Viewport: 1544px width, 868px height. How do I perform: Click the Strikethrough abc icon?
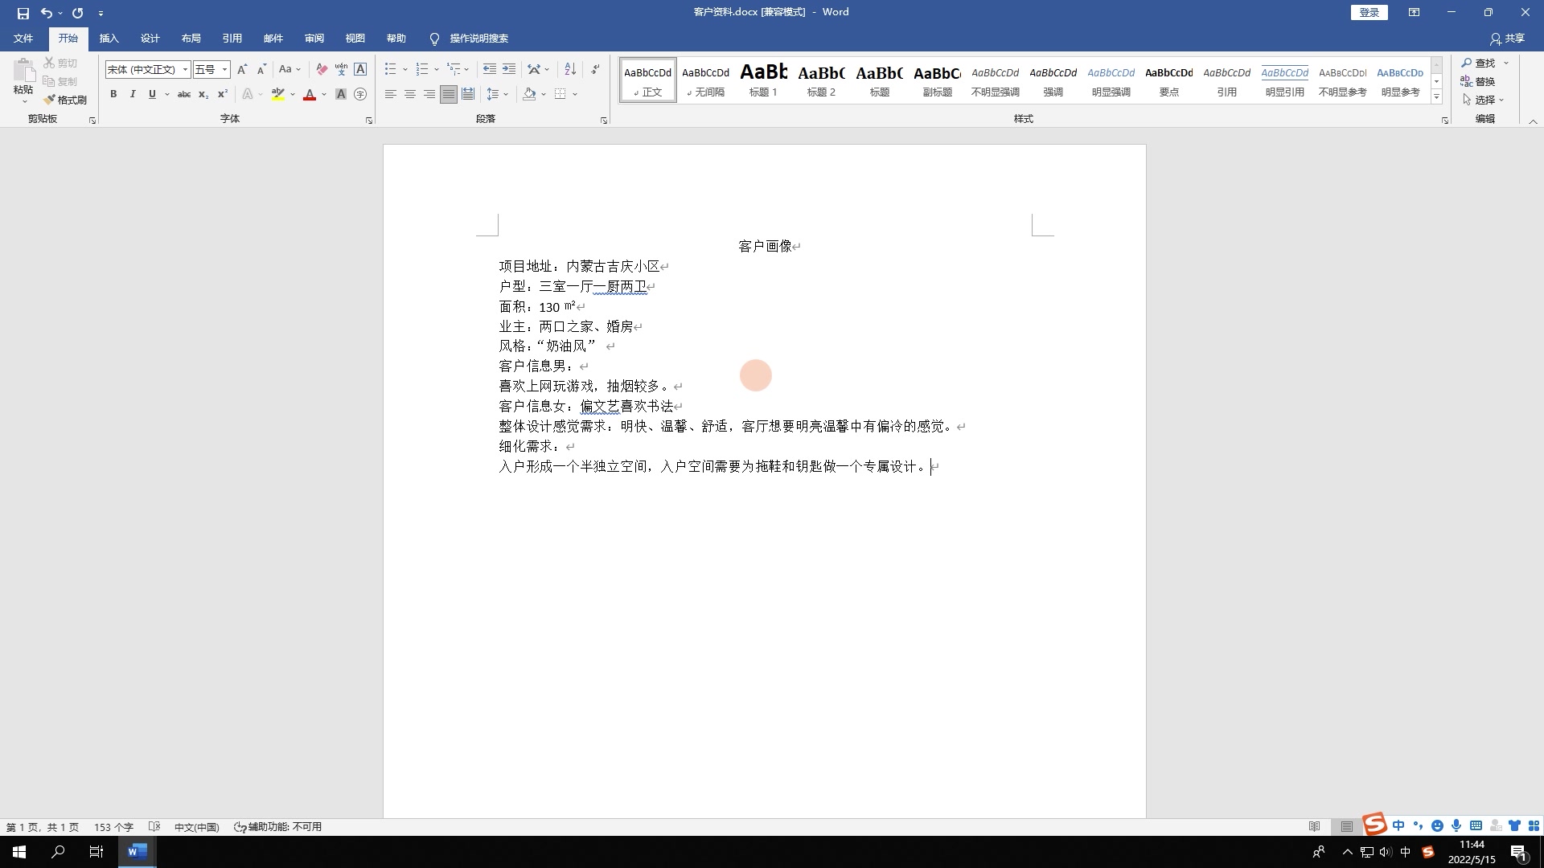(x=184, y=94)
